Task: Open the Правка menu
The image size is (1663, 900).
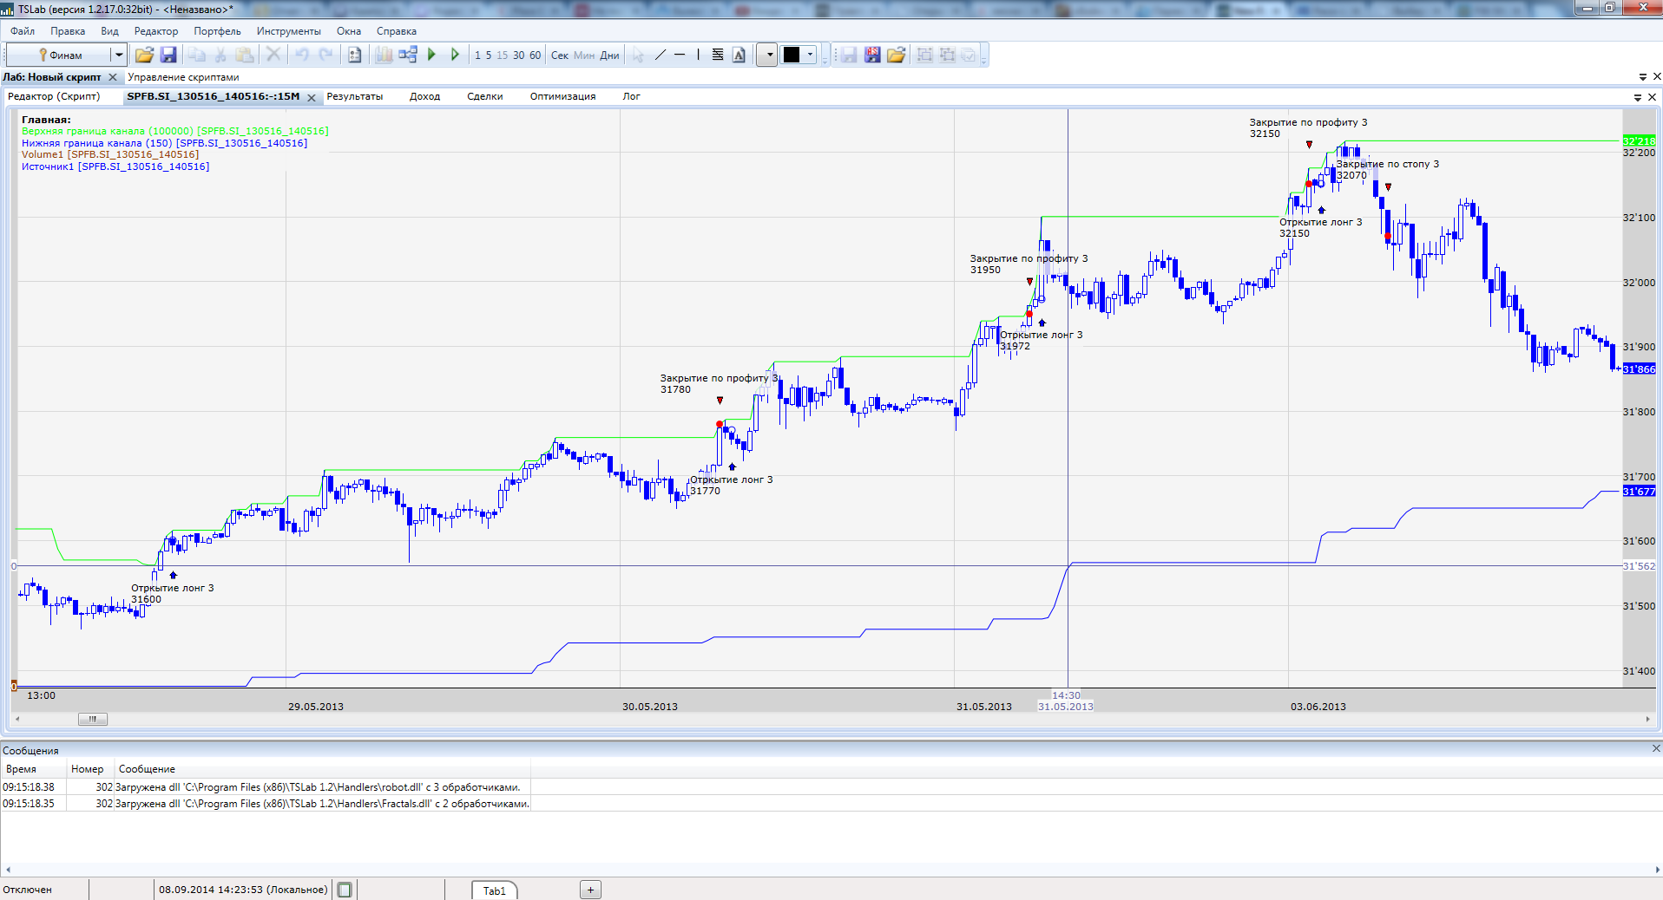Action: coord(68,31)
